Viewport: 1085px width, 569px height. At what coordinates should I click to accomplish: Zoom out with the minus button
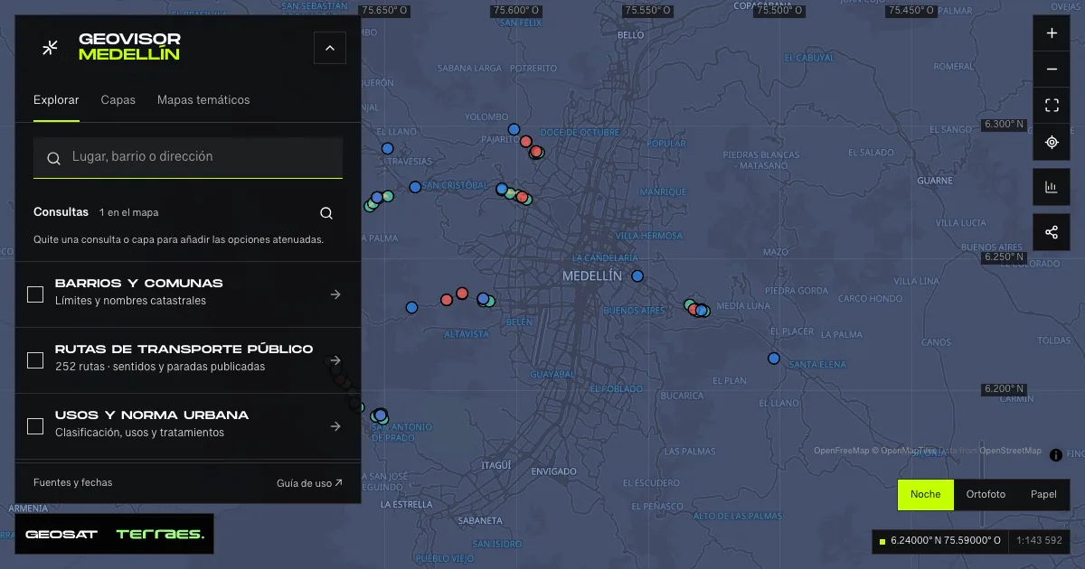click(1052, 70)
